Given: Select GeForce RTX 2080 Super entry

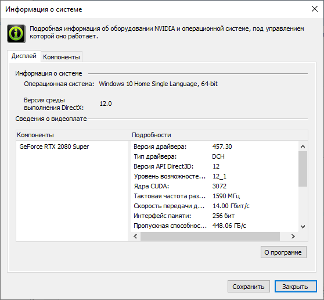Looking at the screenshot, I should [x=54, y=147].
